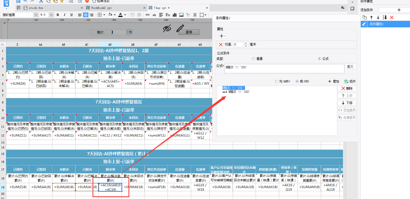410x199 pixels.
Task: Remove the 行高 property with red X
Action: pos(221,45)
